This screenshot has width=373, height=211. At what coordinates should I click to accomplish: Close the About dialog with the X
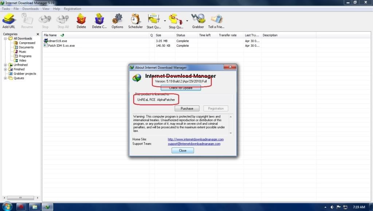(x=230, y=67)
